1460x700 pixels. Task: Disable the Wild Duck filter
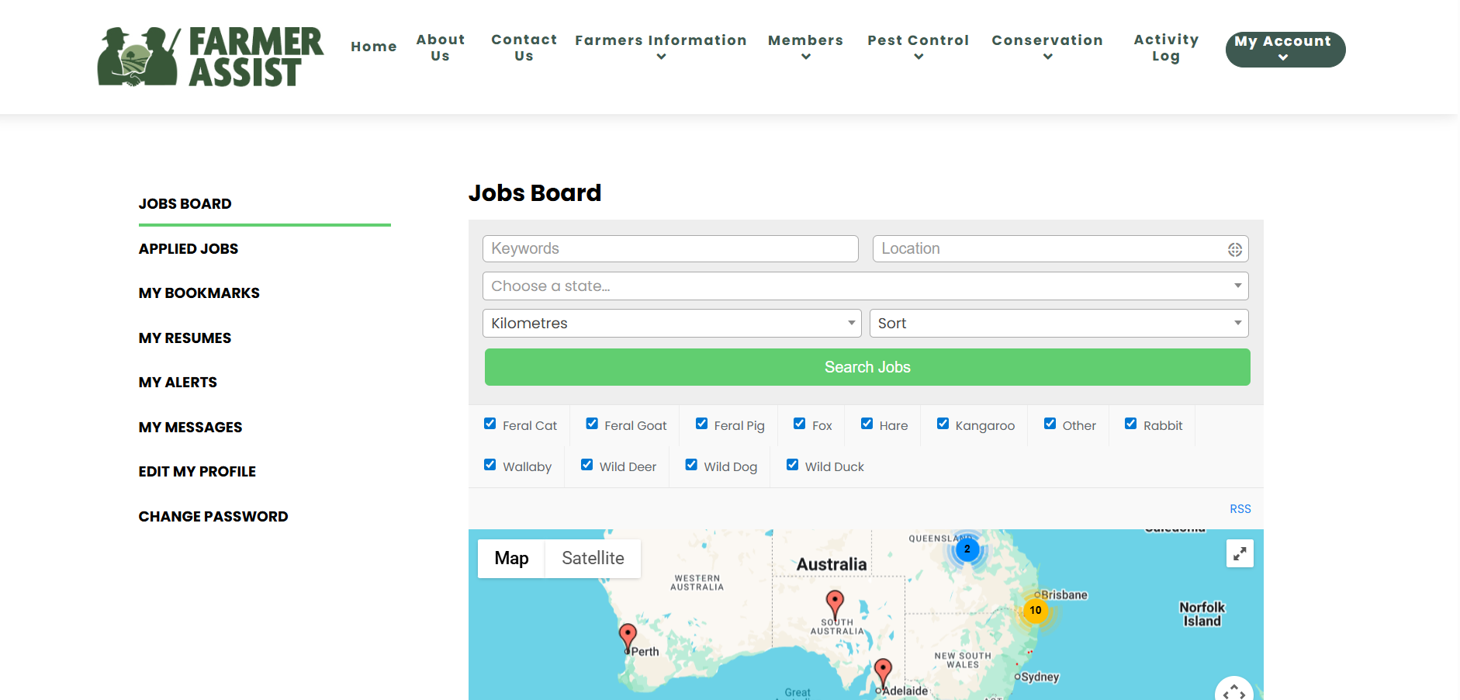coord(792,465)
